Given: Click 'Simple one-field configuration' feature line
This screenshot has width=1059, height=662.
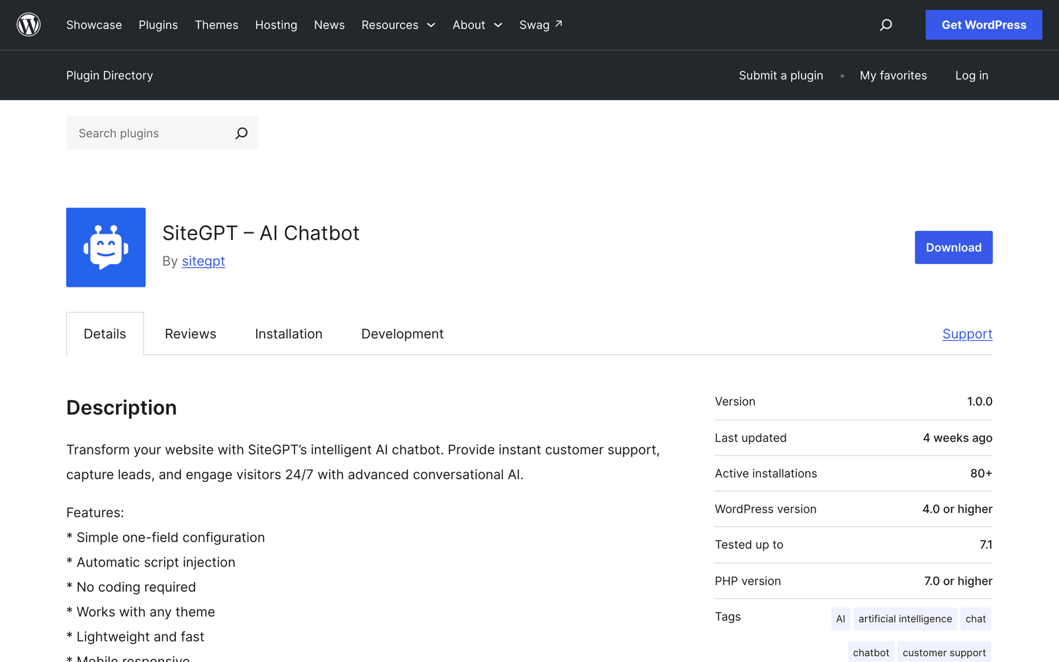Looking at the screenshot, I should (x=165, y=538).
